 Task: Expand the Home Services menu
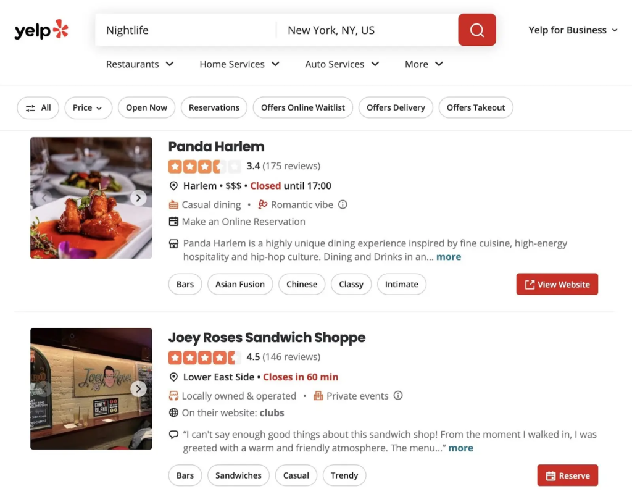pos(239,64)
